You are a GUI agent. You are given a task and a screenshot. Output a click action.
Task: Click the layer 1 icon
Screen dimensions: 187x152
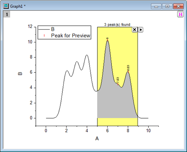point(7,14)
